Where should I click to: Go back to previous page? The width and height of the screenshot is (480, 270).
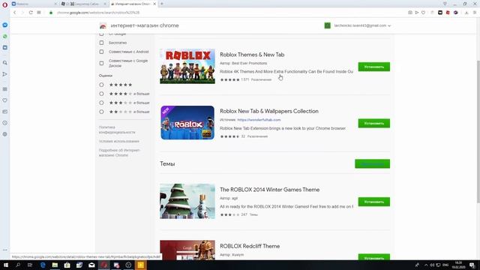coord(14,13)
